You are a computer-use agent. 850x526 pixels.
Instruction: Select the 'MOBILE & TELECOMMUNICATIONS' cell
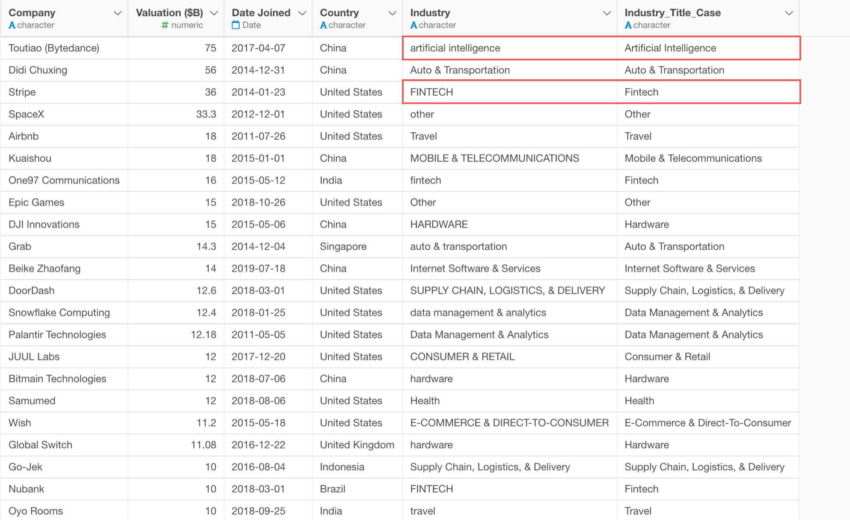coord(510,158)
